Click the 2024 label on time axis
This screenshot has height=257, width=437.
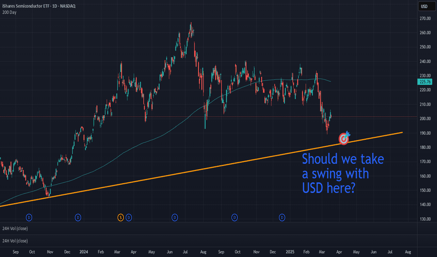(x=83, y=252)
